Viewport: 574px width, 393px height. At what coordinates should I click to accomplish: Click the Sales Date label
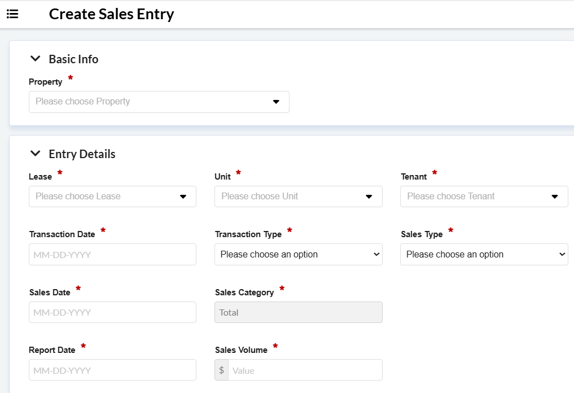coord(50,292)
